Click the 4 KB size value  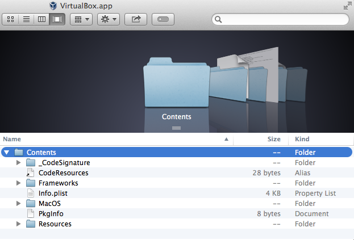[x=273, y=193]
